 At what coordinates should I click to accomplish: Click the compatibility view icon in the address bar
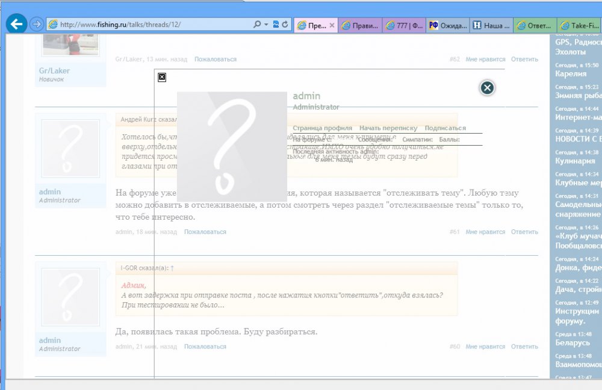tap(276, 25)
